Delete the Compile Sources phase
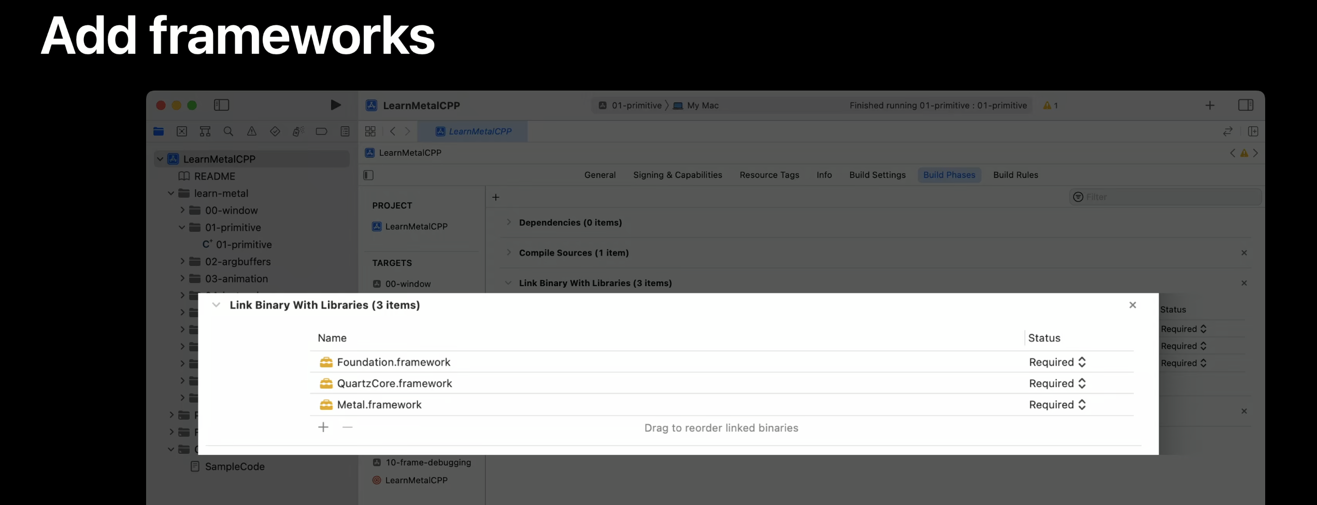 click(x=1244, y=253)
